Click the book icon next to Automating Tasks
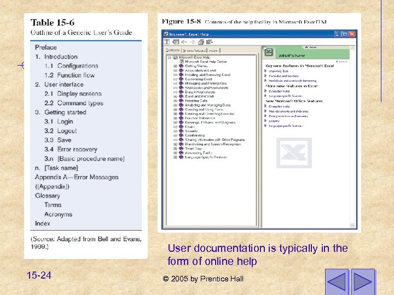Image resolution: width=394 pixels, height=295 pixels. tap(181, 153)
